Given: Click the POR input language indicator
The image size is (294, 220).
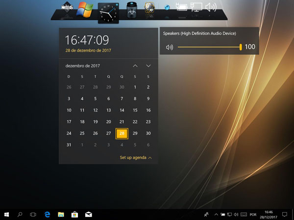Looking at the screenshot, I should click(x=253, y=214).
